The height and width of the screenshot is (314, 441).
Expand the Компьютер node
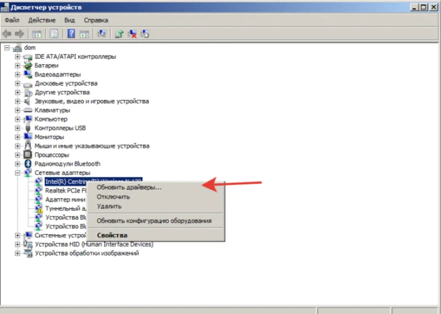(x=17, y=119)
